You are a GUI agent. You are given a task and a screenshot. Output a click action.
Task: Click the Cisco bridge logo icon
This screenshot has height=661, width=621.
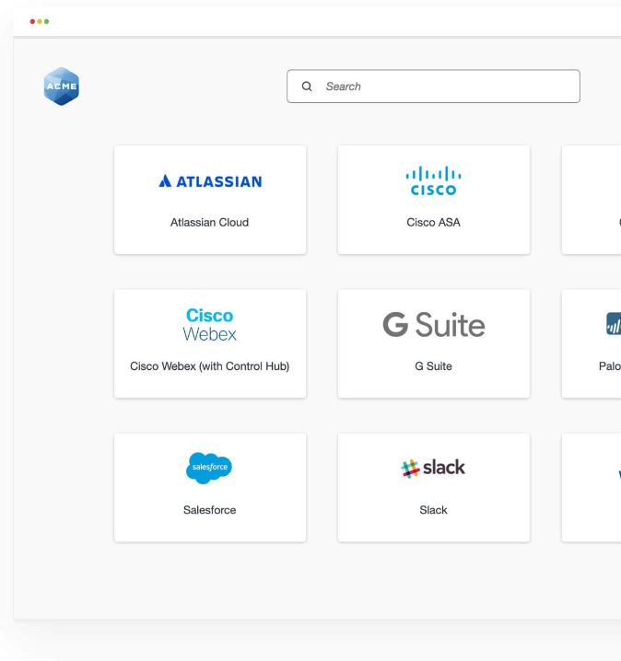[433, 180]
